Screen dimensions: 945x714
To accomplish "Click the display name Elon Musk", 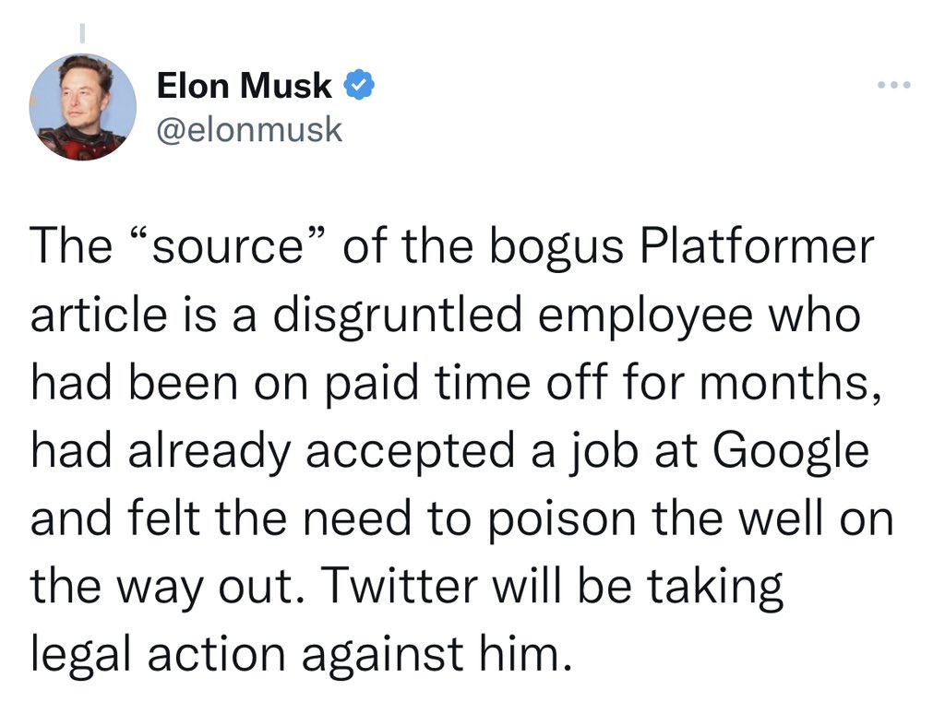I will (244, 86).
